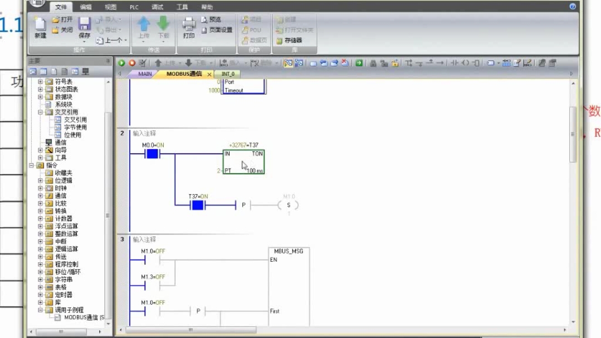601x338 pixels.
Task: Insert a coil via toolbar icon
Action: (x=465, y=63)
